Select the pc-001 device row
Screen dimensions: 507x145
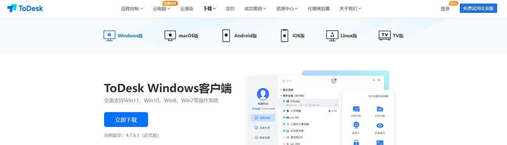pyautogui.click(x=309, y=117)
